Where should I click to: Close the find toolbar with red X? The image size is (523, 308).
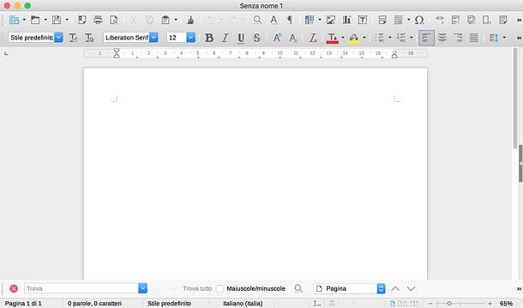[14, 288]
